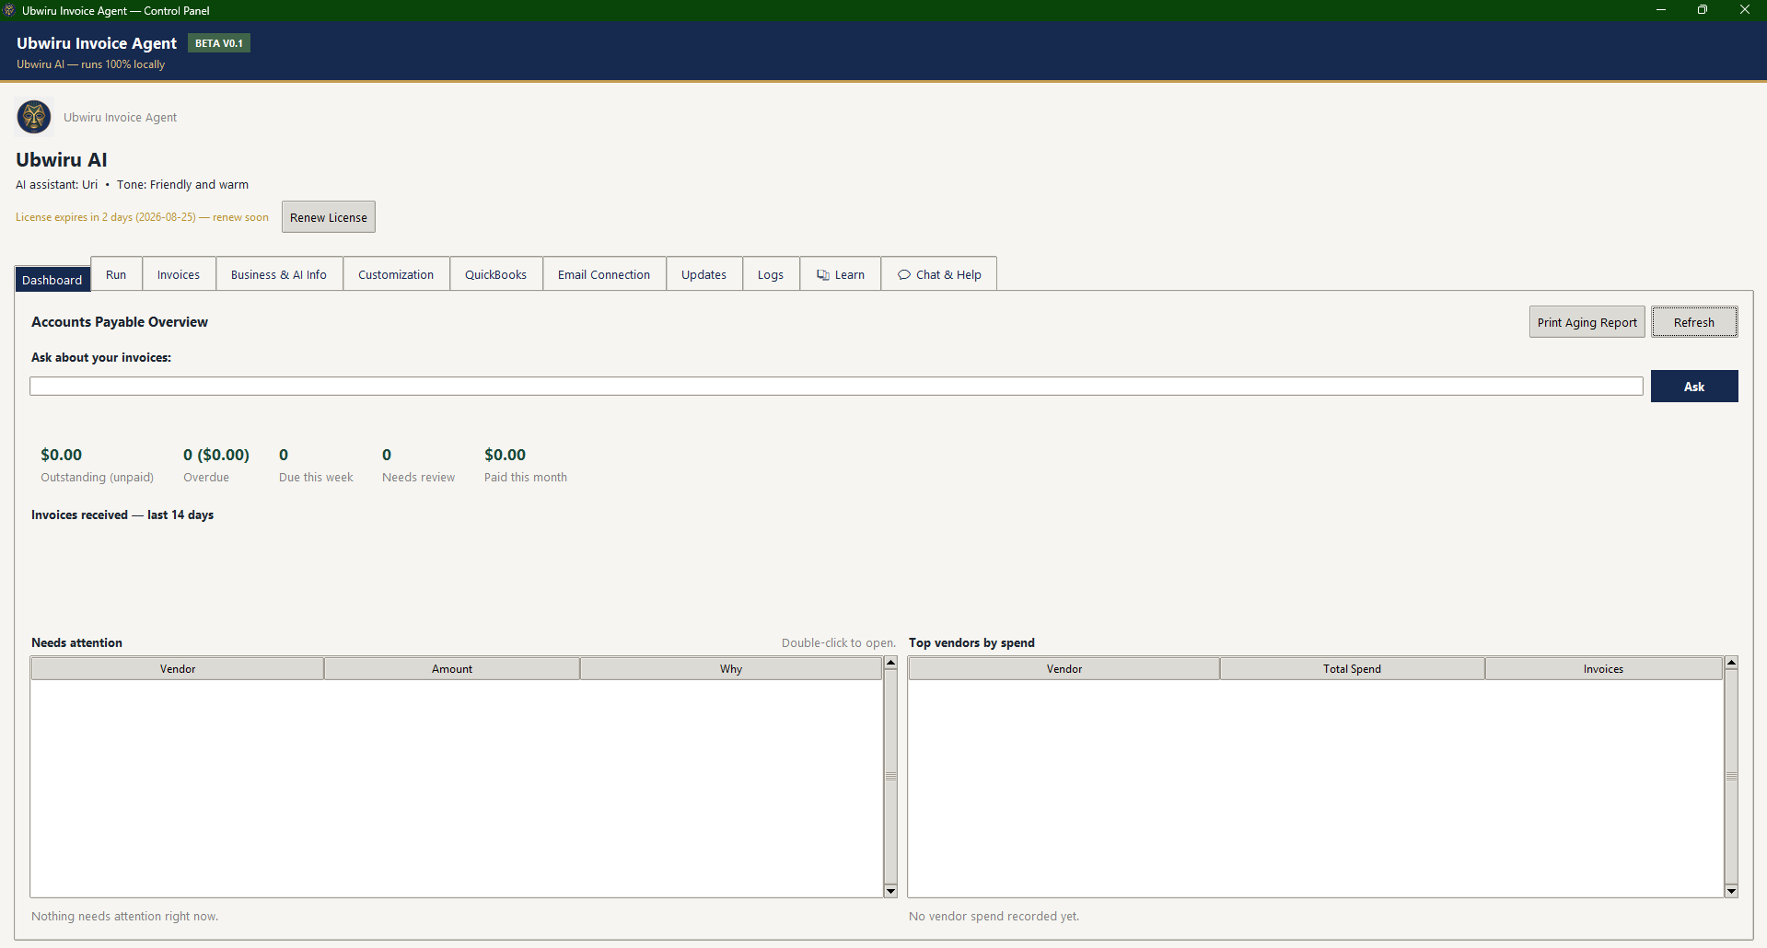The width and height of the screenshot is (1767, 948).
Task: Click the Renew License button
Action: [x=329, y=217]
